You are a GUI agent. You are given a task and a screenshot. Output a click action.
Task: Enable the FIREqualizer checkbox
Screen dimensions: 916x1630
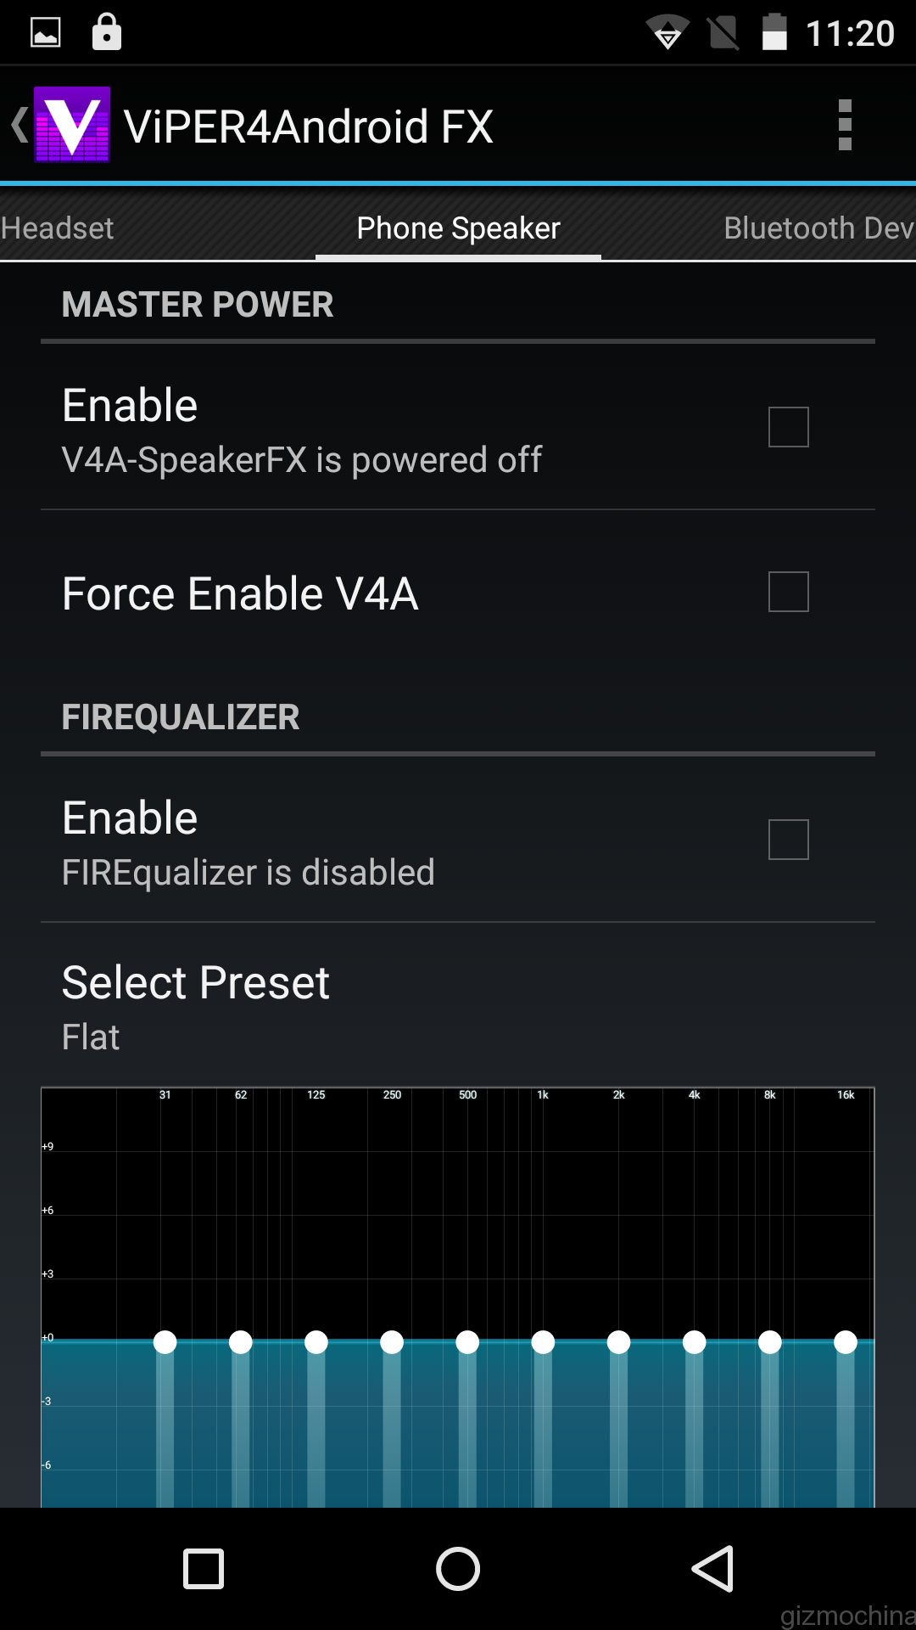788,840
